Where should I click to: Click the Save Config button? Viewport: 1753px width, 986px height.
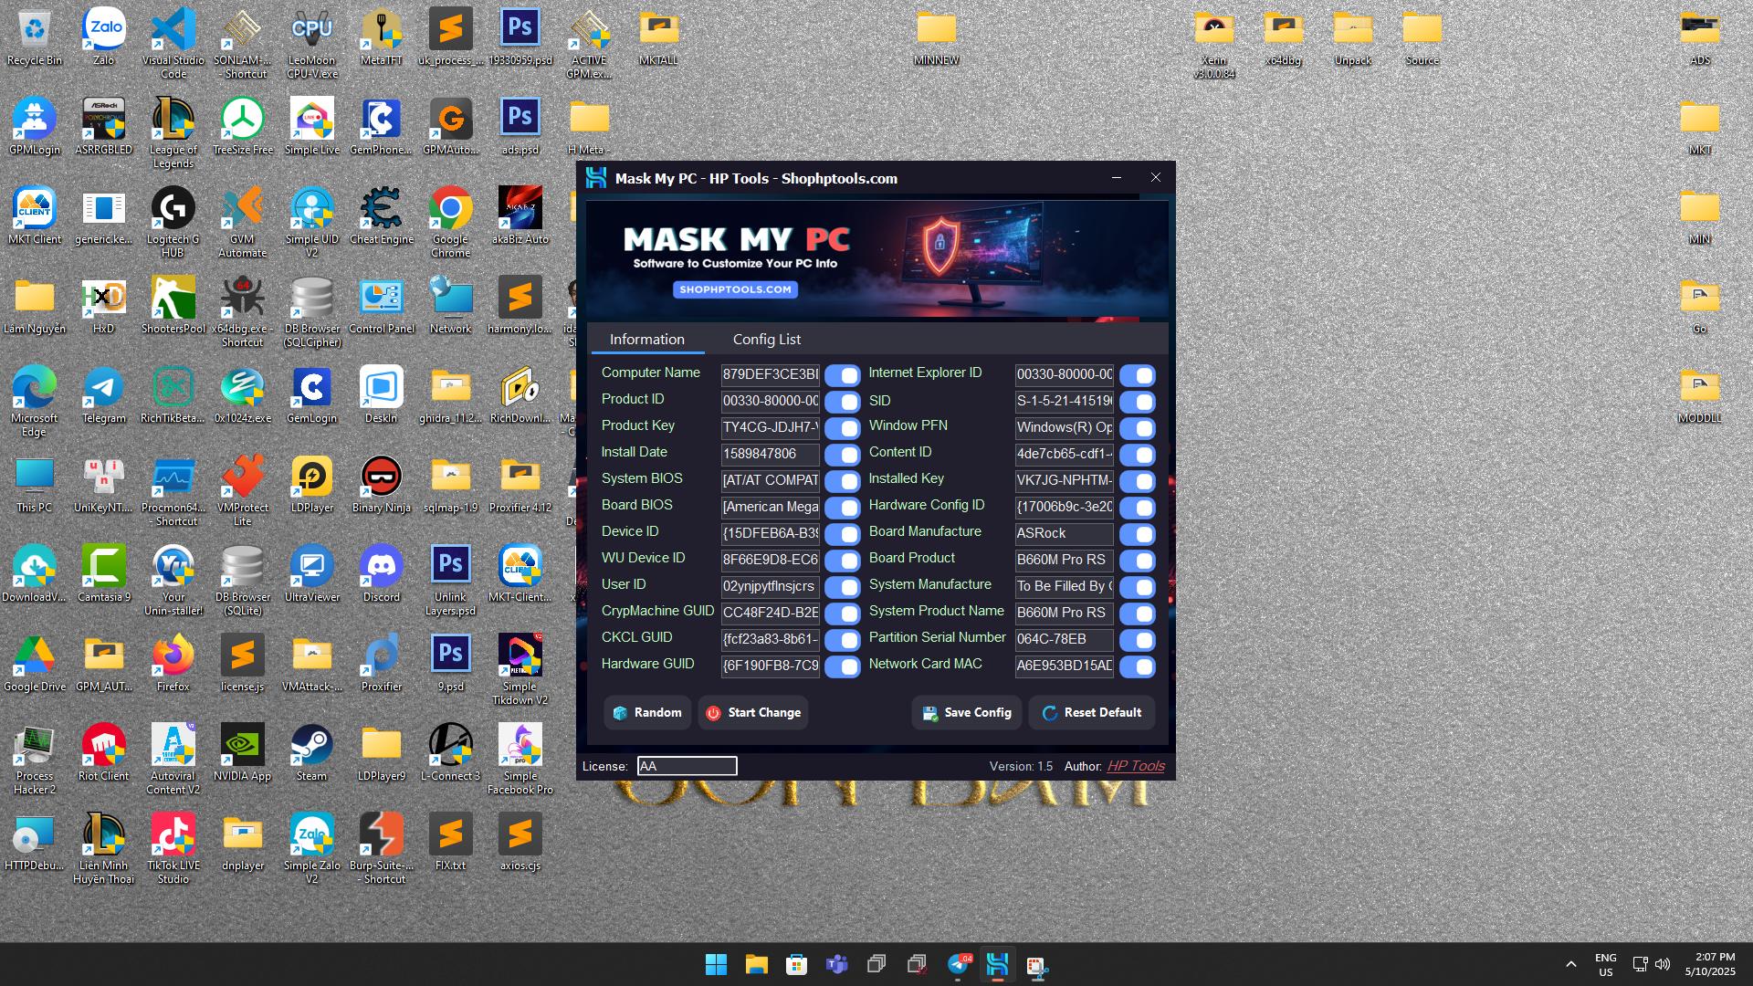[x=967, y=712]
